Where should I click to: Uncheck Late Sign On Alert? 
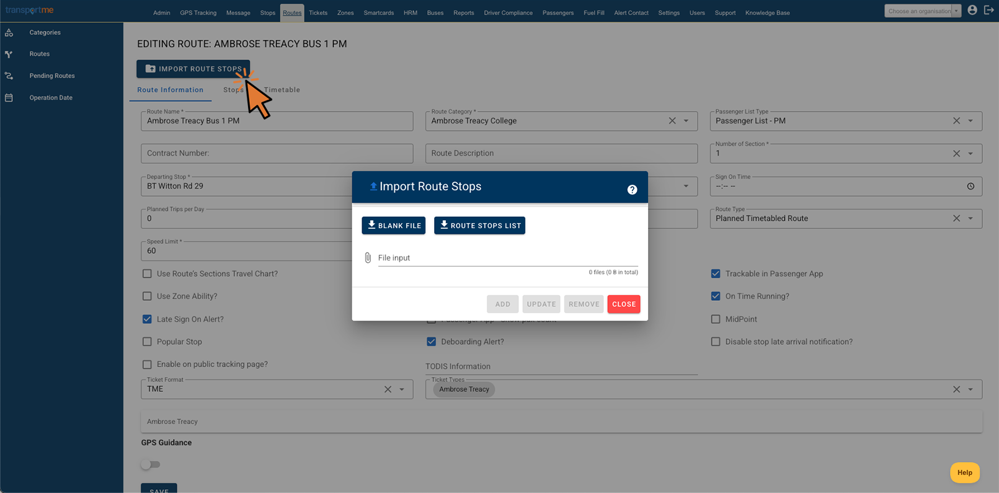(147, 319)
